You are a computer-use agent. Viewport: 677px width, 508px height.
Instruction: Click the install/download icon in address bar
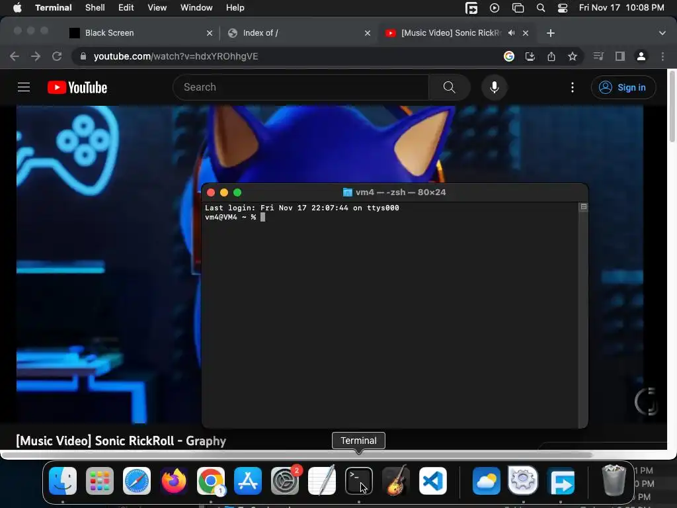(530, 56)
